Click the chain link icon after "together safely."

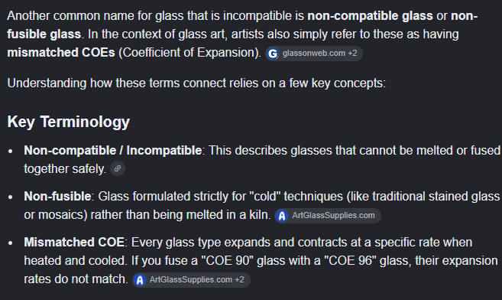point(118,168)
